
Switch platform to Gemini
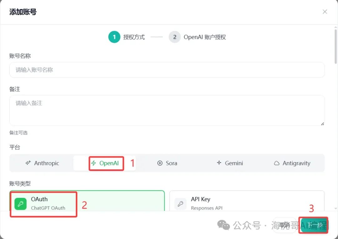pyautogui.click(x=230, y=163)
